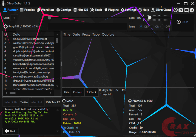Open the Wordlists section
The width and height of the screenshot is (196, 137).
(x=46, y=10)
